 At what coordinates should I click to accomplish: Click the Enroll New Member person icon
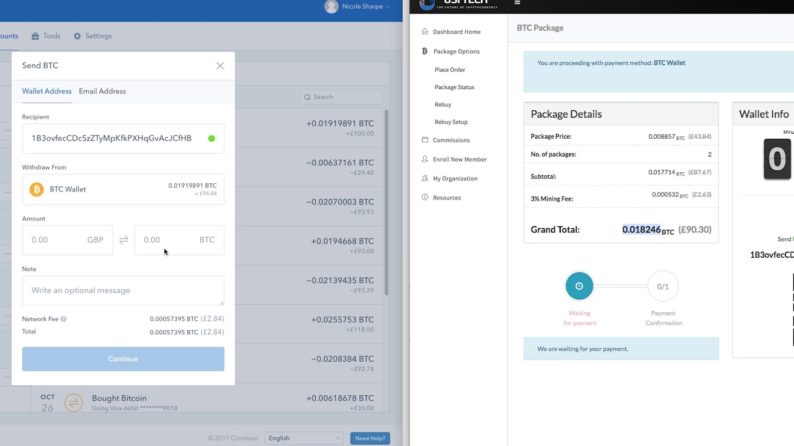coord(425,159)
